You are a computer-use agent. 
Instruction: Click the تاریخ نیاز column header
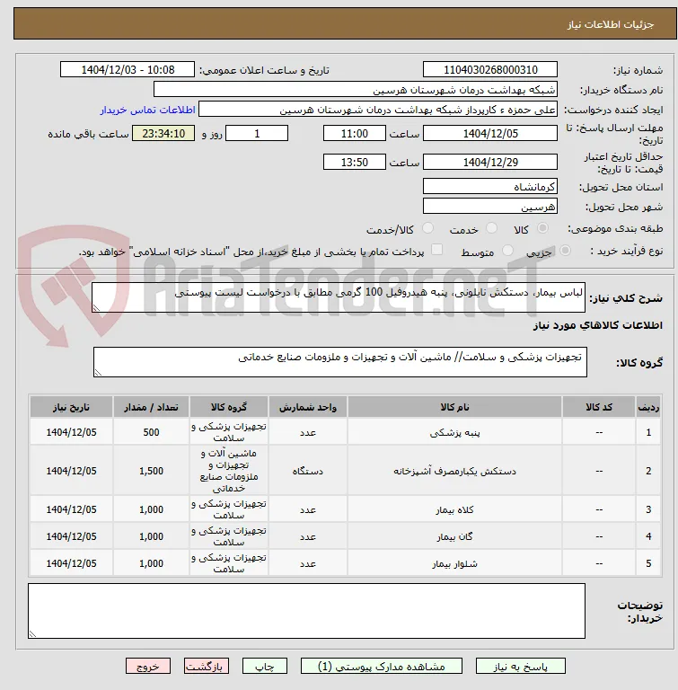click(x=71, y=407)
